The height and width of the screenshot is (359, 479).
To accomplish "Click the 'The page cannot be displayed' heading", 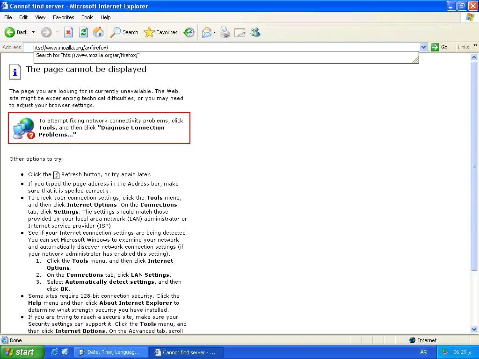I will click(86, 69).
